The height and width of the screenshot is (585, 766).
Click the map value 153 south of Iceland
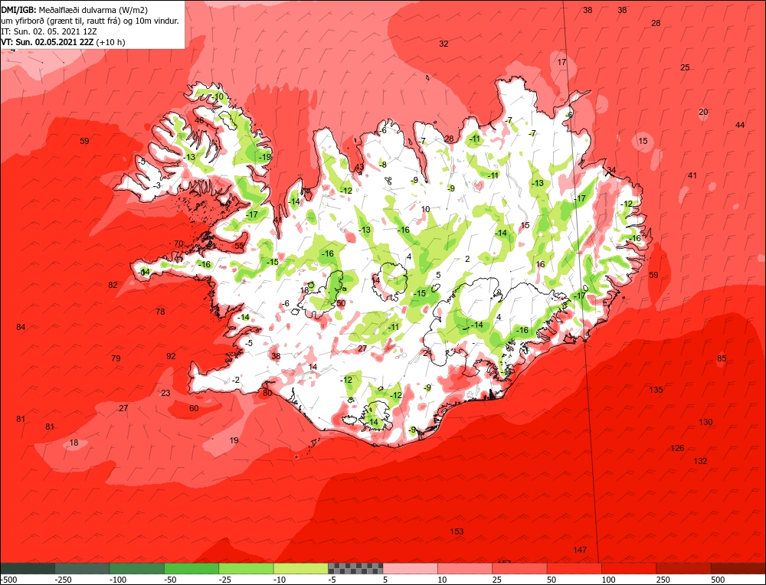click(x=457, y=531)
